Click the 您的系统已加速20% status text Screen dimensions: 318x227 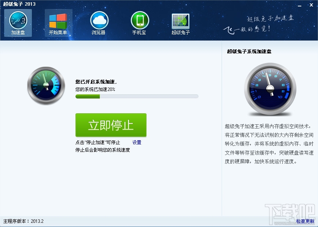point(95,89)
